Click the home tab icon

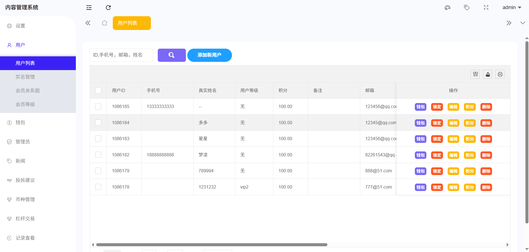tap(104, 23)
